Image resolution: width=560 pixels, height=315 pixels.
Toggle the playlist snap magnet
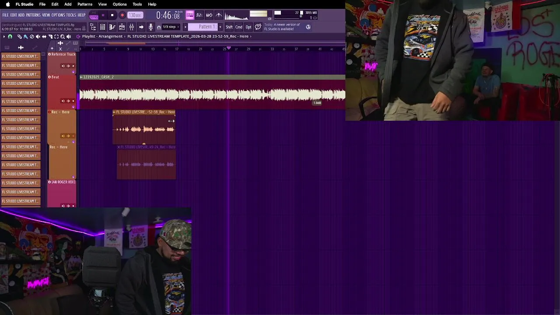coord(10,36)
